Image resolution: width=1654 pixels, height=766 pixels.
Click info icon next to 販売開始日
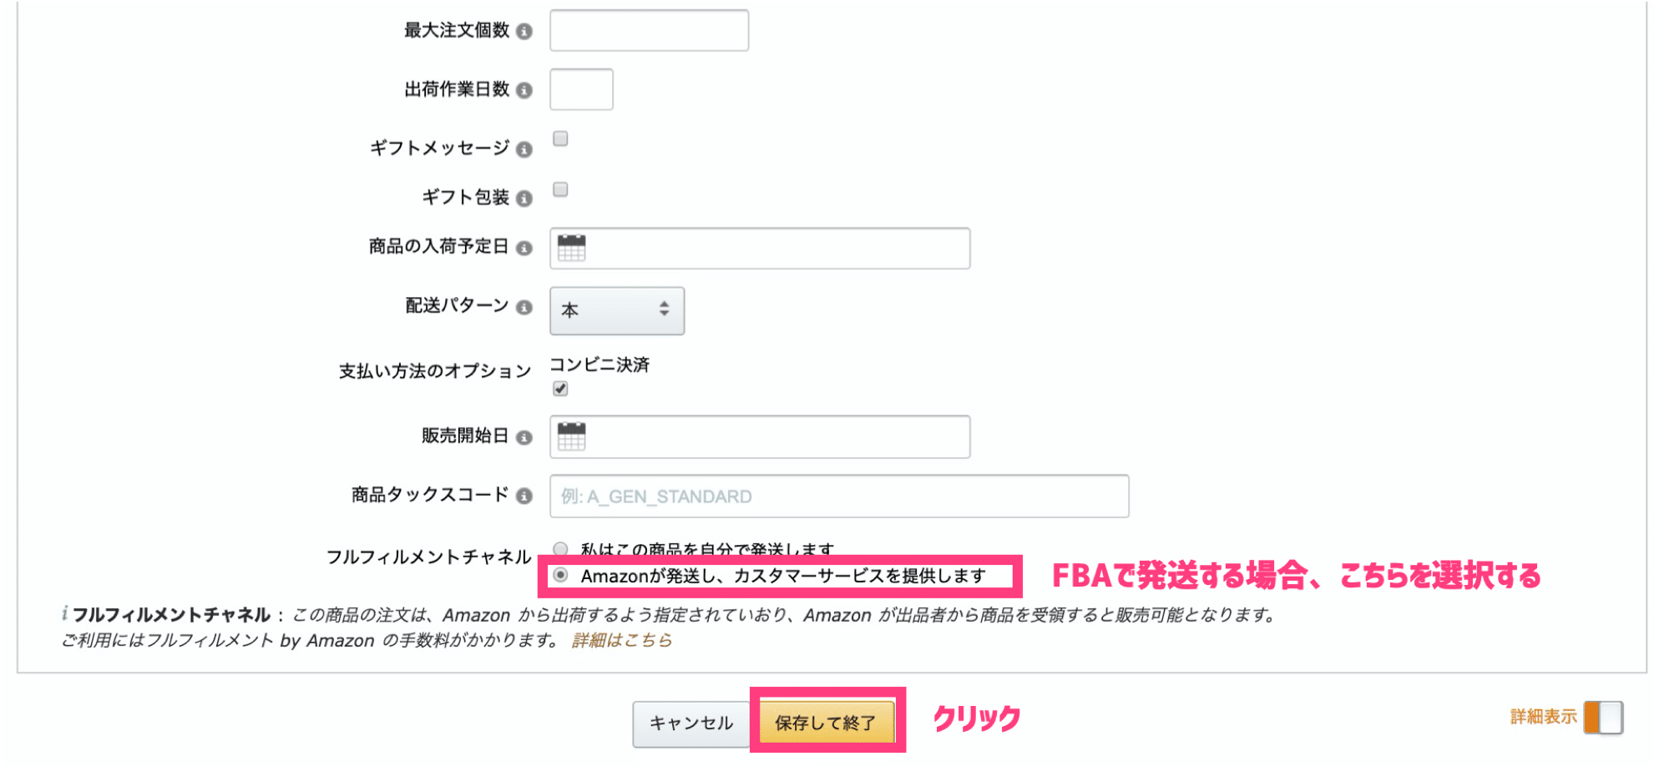[524, 437]
